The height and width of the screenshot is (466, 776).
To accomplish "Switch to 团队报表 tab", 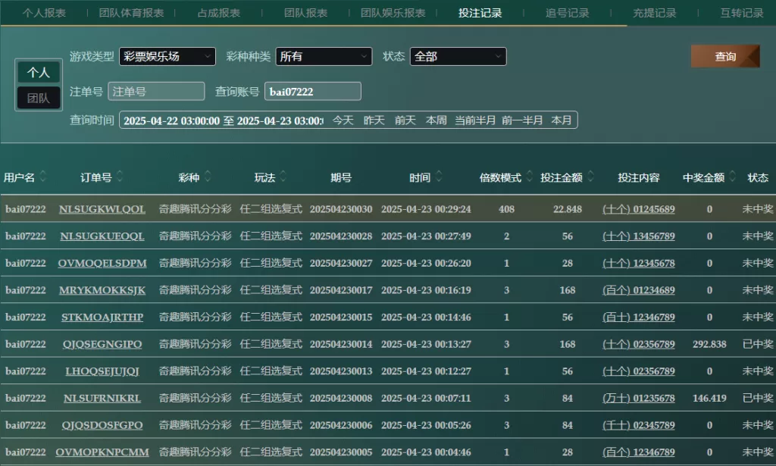I will click(x=306, y=13).
